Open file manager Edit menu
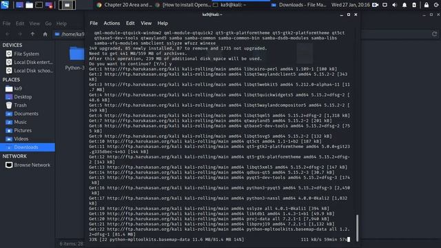 (20, 23)
